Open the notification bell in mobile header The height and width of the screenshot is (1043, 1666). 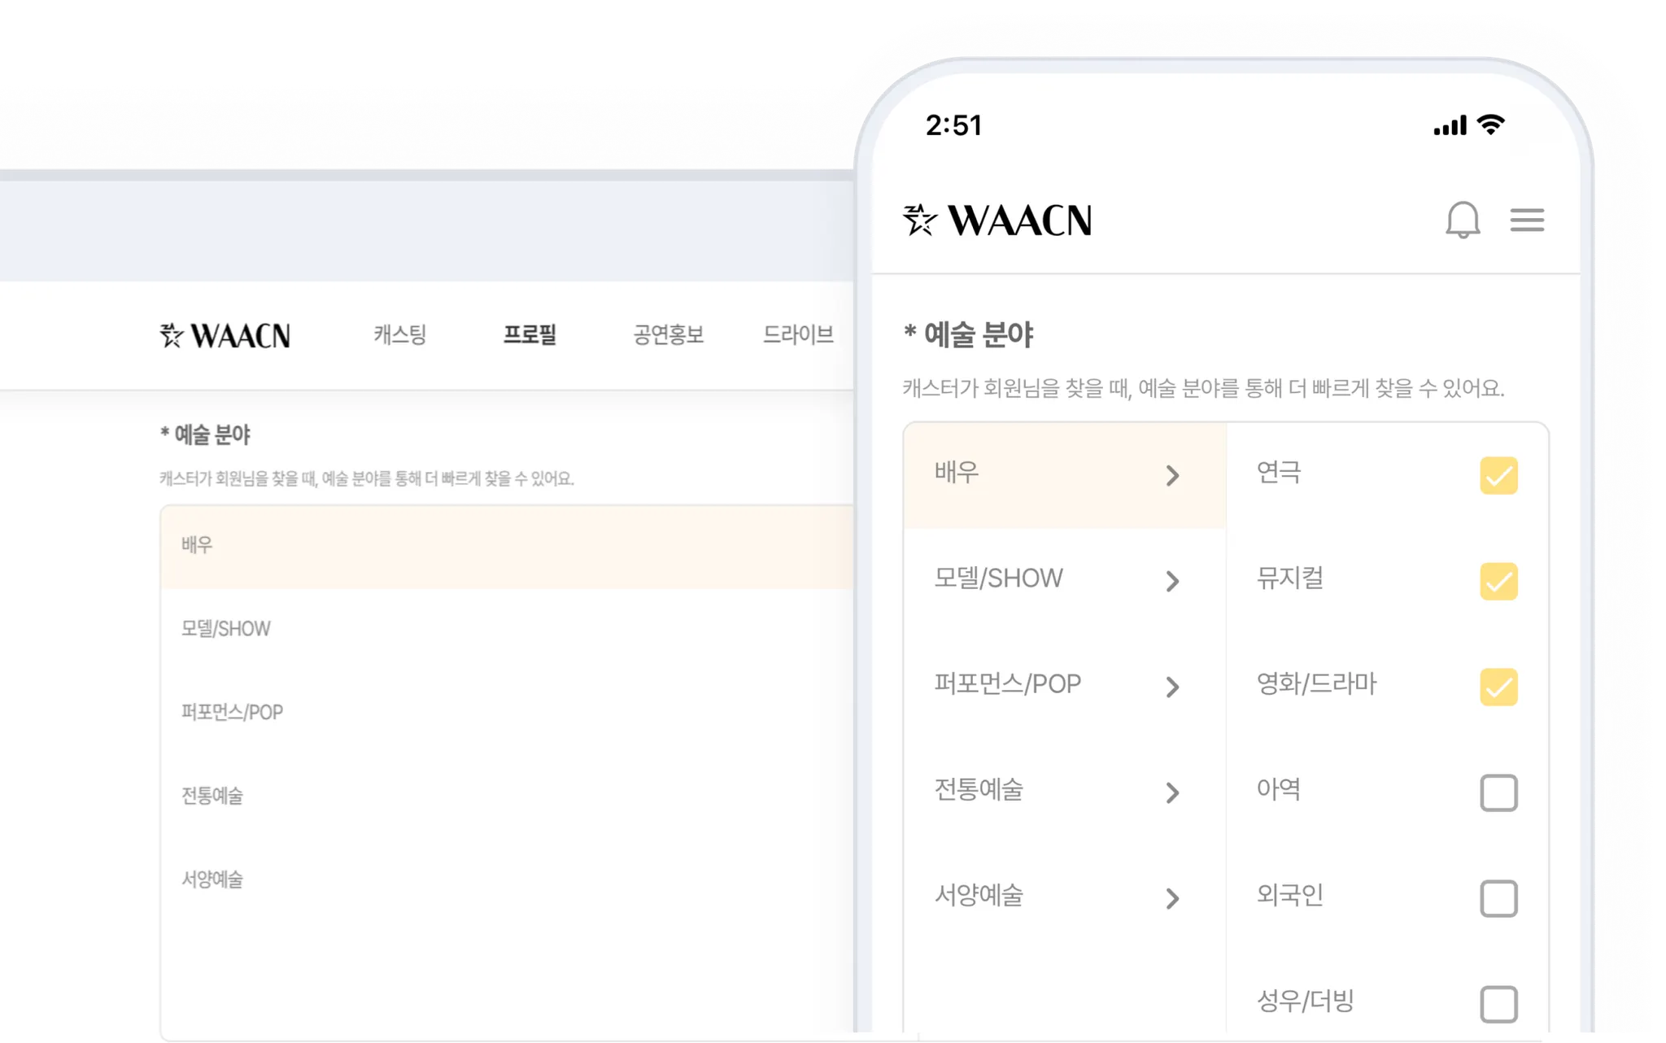click(x=1462, y=220)
